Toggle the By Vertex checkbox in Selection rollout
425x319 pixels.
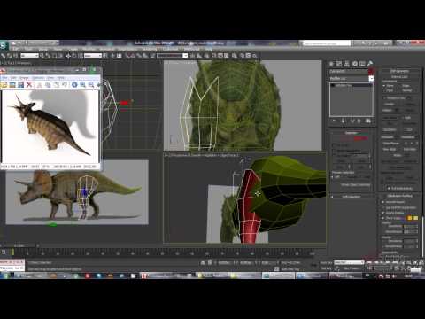(x=334, y=145)
